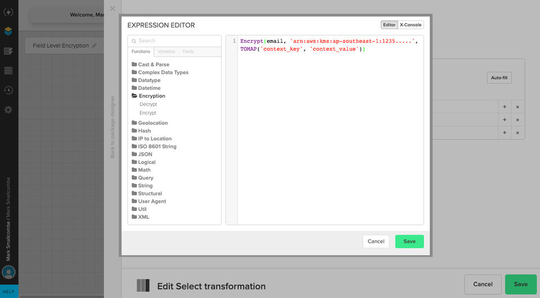
Task: Click the function Search field
Action: coord(177,41)
